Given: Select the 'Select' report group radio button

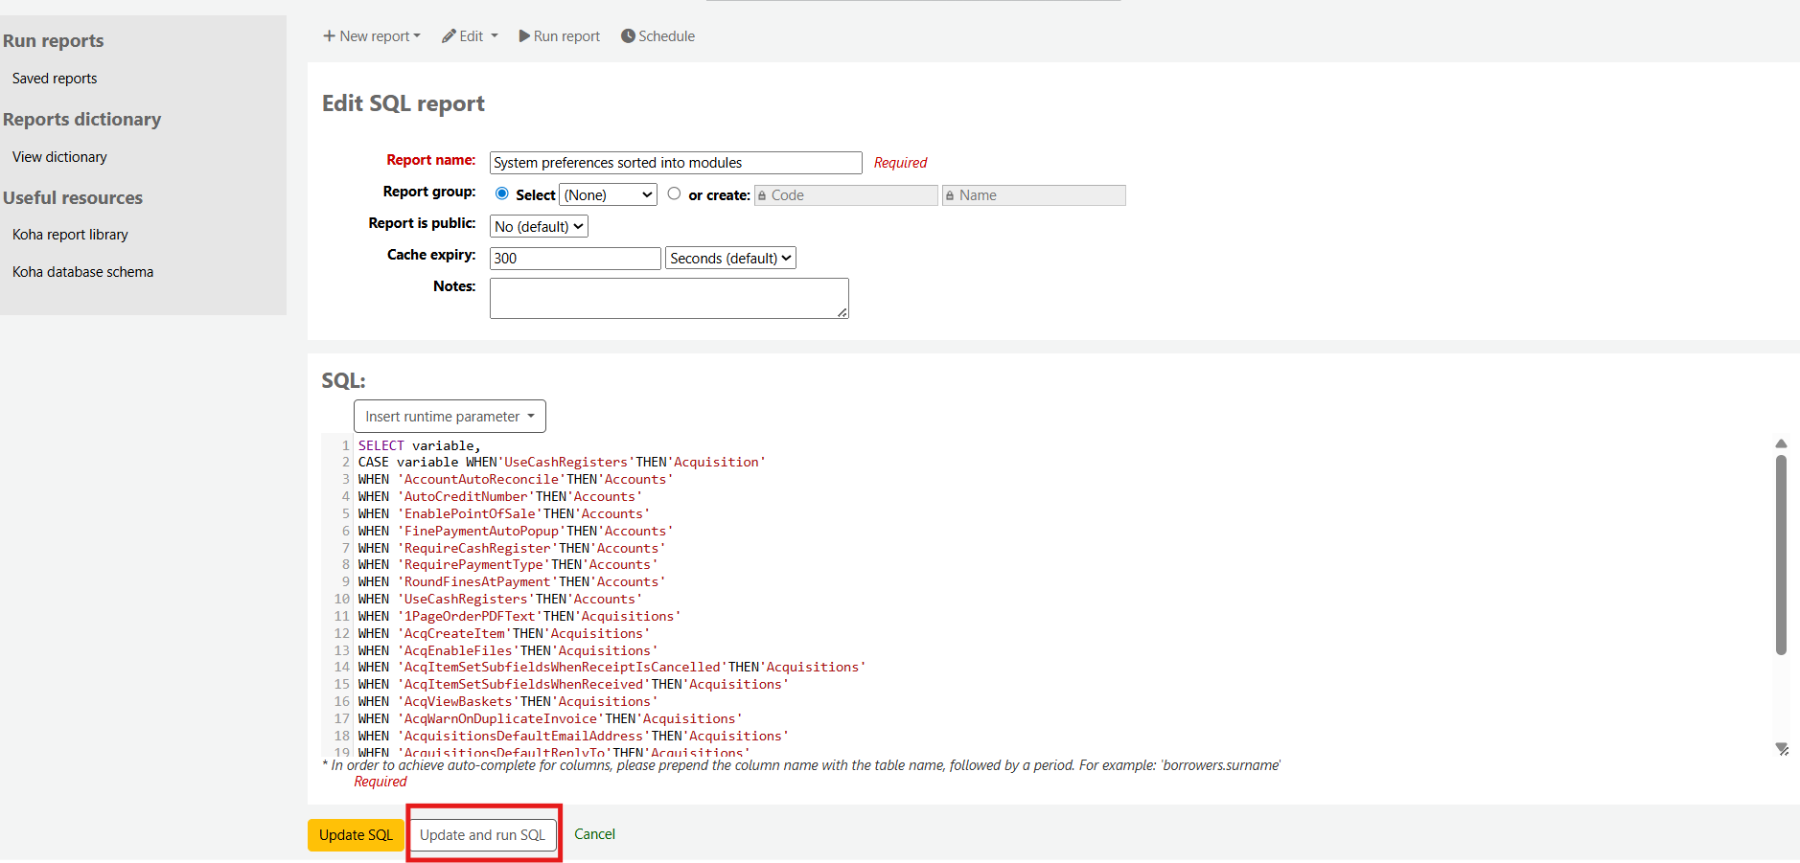Looking at the screenshot, I should pos(502,193).
